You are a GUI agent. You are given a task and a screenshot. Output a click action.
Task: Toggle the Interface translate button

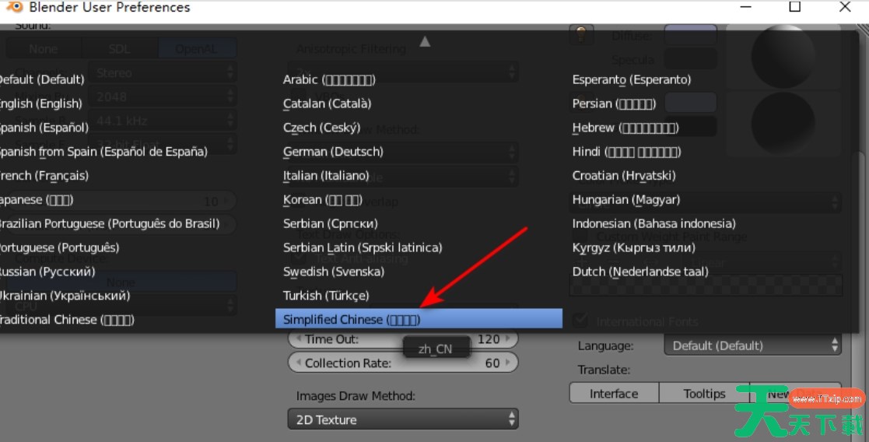[613, 394]
